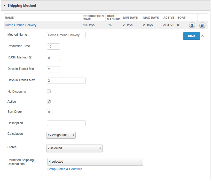Image resolution: width=212 pixels, height=181 pixels.
Task: Click the dollar sign pricing icon
Action: (x=192, y=25)
